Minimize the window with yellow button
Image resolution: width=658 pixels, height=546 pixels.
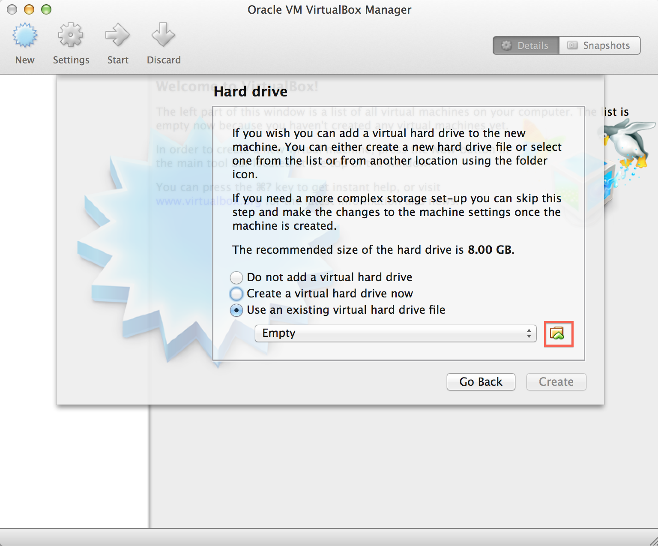tap(29, 9)
